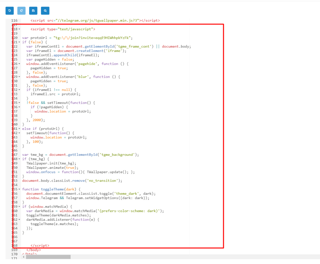Click the horizontal scrollbar left arrow
This screenshot has width=320, height=264.
[24, 257]
